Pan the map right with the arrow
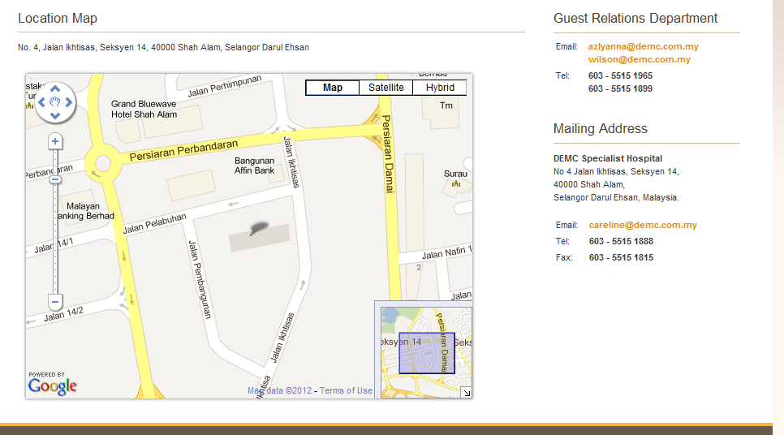 68,102
